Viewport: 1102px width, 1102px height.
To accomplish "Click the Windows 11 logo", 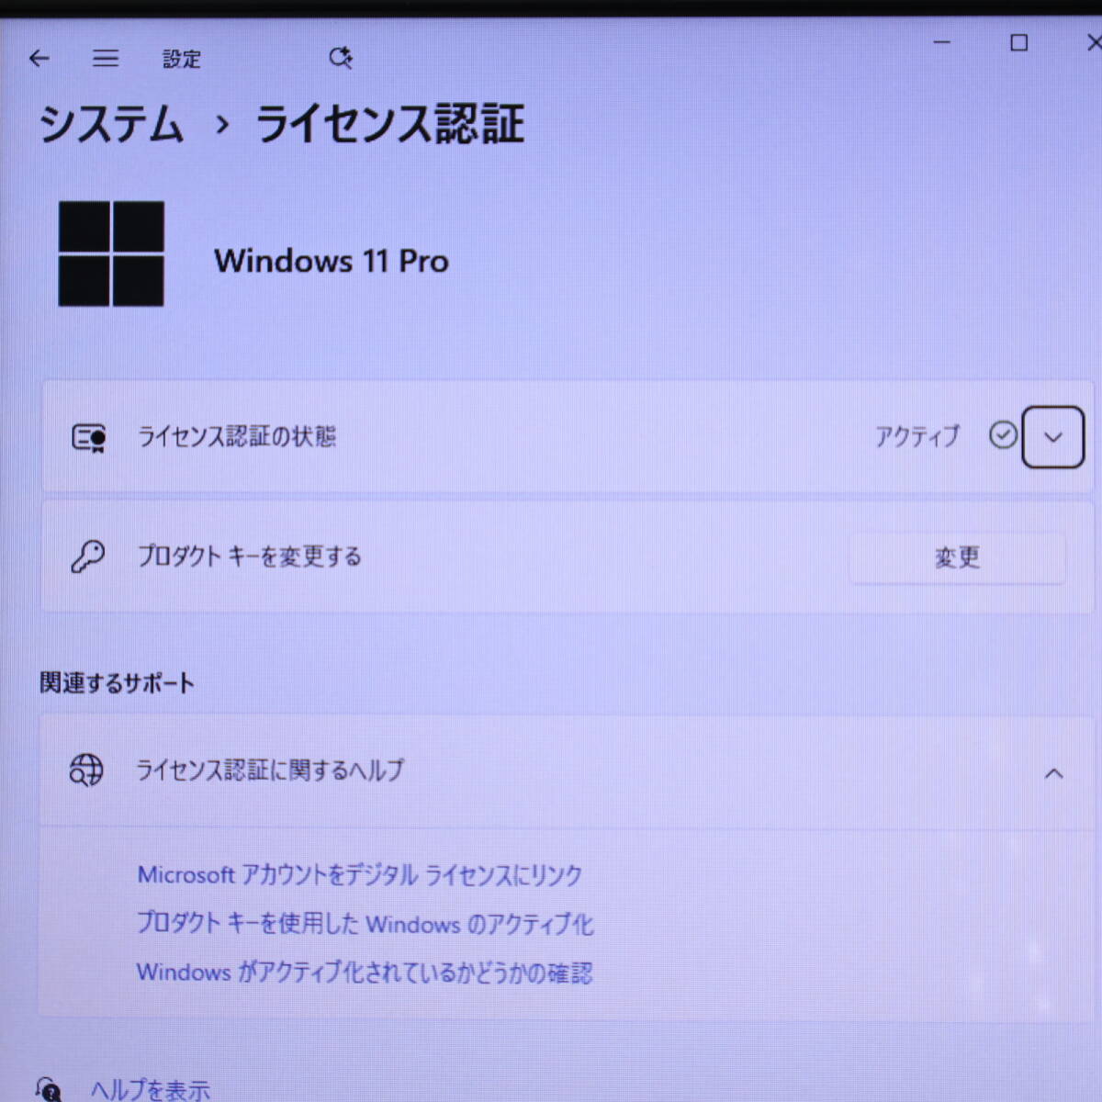I will (x=111, y=253).
